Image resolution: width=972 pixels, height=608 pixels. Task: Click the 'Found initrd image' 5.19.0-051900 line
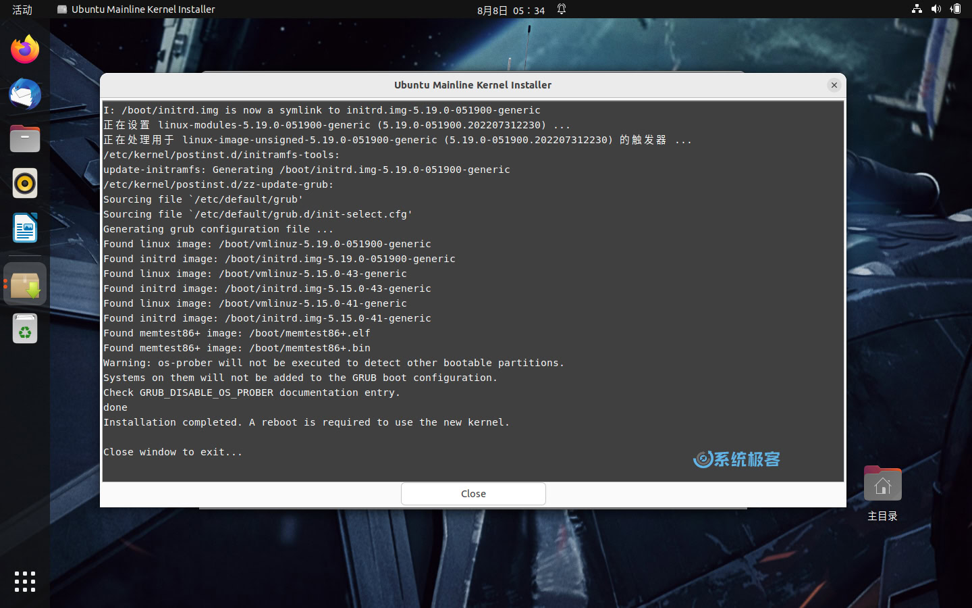coord(279,259)
